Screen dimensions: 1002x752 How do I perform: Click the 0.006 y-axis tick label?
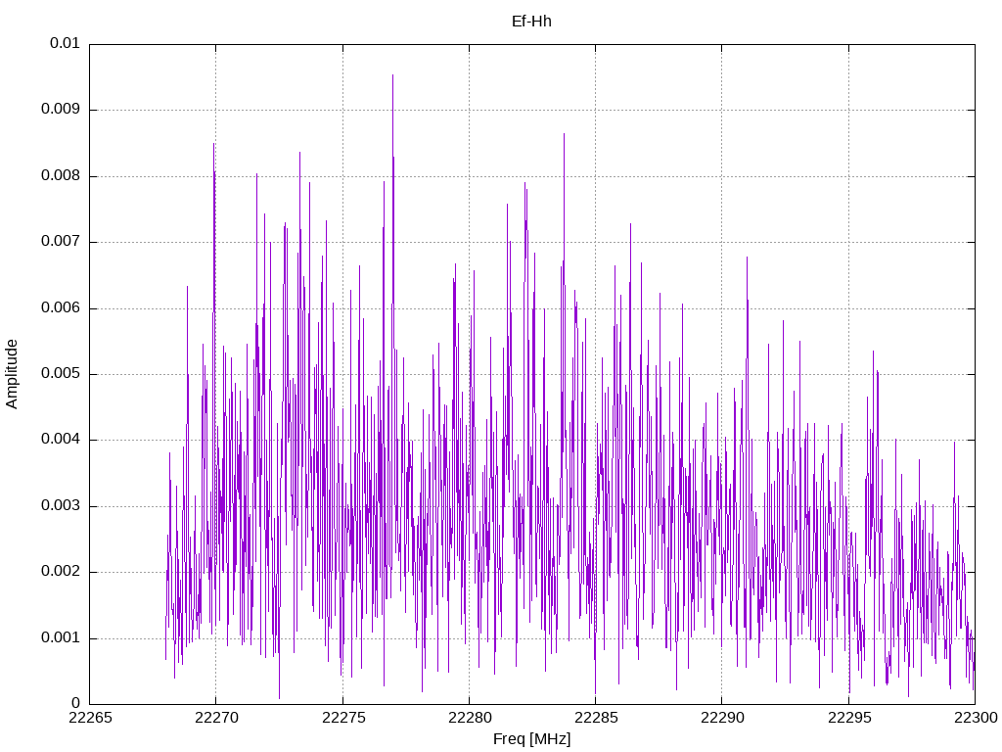(61, 308)
